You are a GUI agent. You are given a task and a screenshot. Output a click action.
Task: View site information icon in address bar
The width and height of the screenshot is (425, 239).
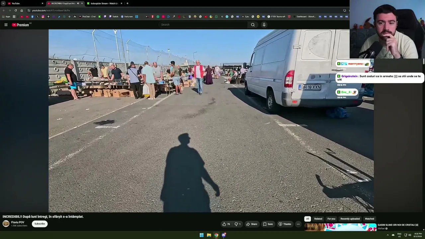click(x=29, y=10)
